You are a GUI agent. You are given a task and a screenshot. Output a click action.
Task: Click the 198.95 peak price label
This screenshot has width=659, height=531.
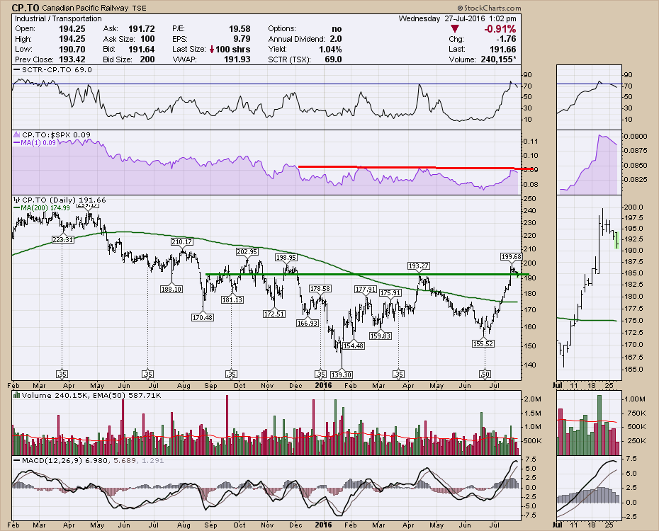pyautogui.click(x=286, y=257)
